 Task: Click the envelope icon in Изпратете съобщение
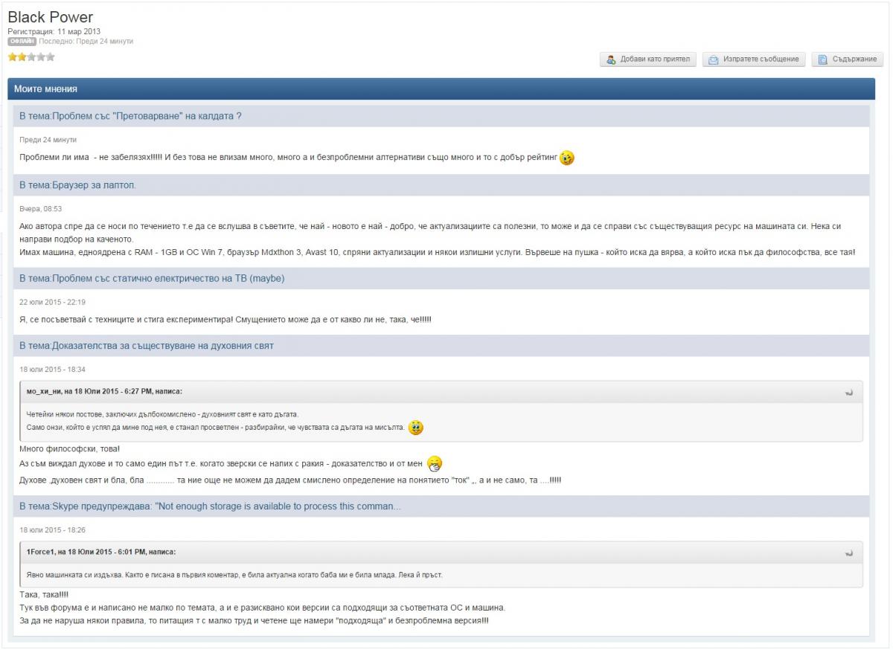[713, 59]
